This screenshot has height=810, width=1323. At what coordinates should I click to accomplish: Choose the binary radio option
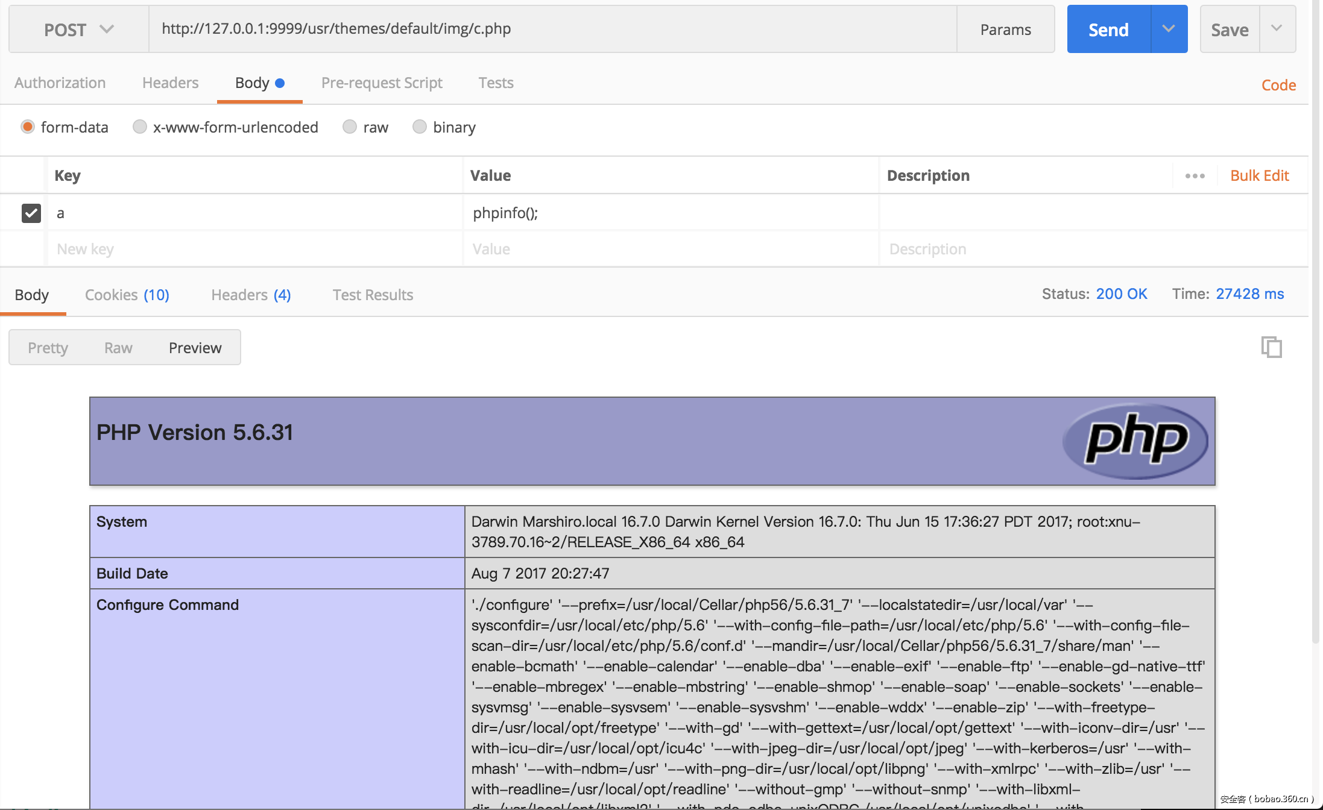tap(420, 127)
